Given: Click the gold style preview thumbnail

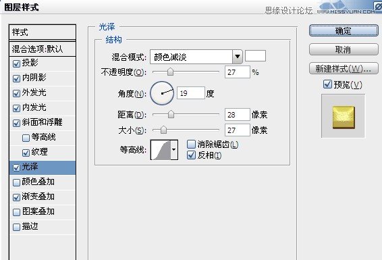Looking at the screenshot, I should pos(344,118).
